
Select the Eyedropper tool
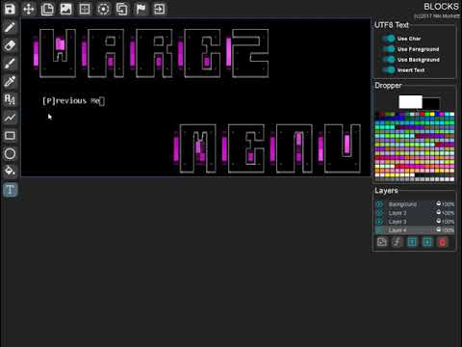[x=10, y=81]
